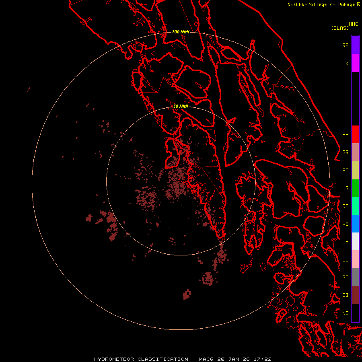Click the GC gray legend swatch

click(355, 277)
